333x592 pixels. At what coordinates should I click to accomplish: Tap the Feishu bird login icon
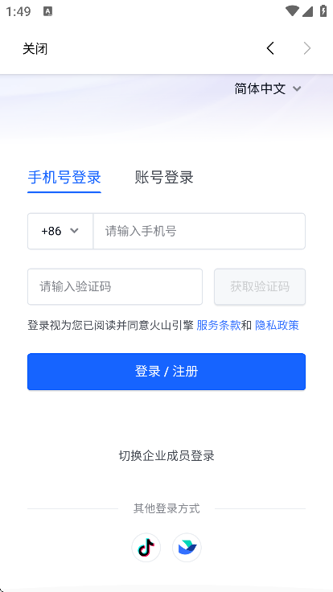pyautogui.click(x=187, y=548)
